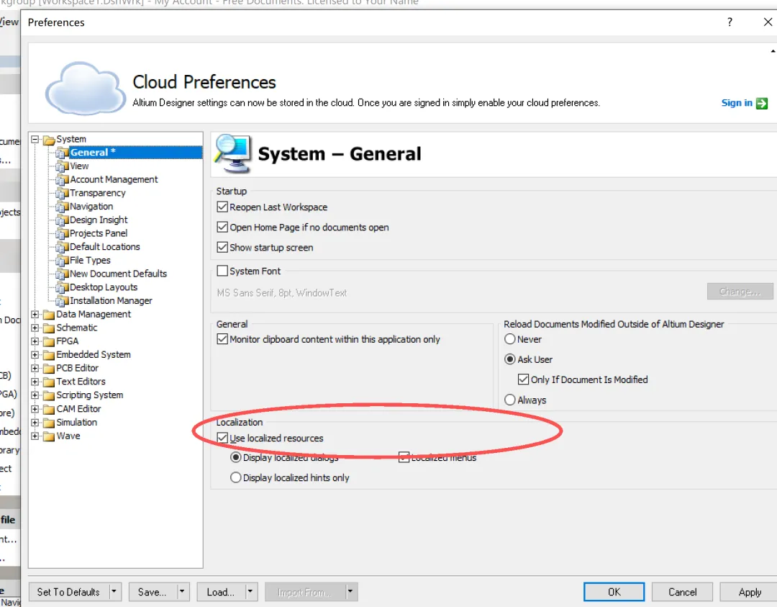Screen dimensions: 777x607
Task: Select the Always reload radio button
Action: point(510,400)
